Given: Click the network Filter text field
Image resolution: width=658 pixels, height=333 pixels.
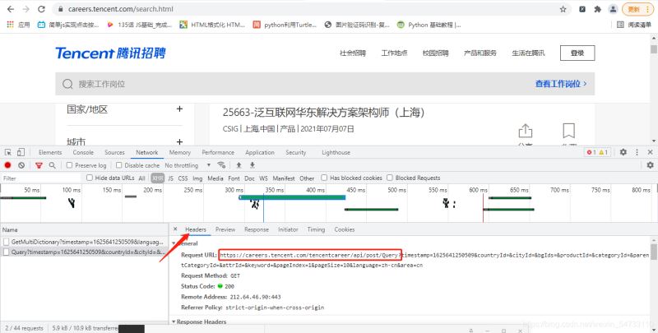Looking at the screenshot, I should [42, 178].
